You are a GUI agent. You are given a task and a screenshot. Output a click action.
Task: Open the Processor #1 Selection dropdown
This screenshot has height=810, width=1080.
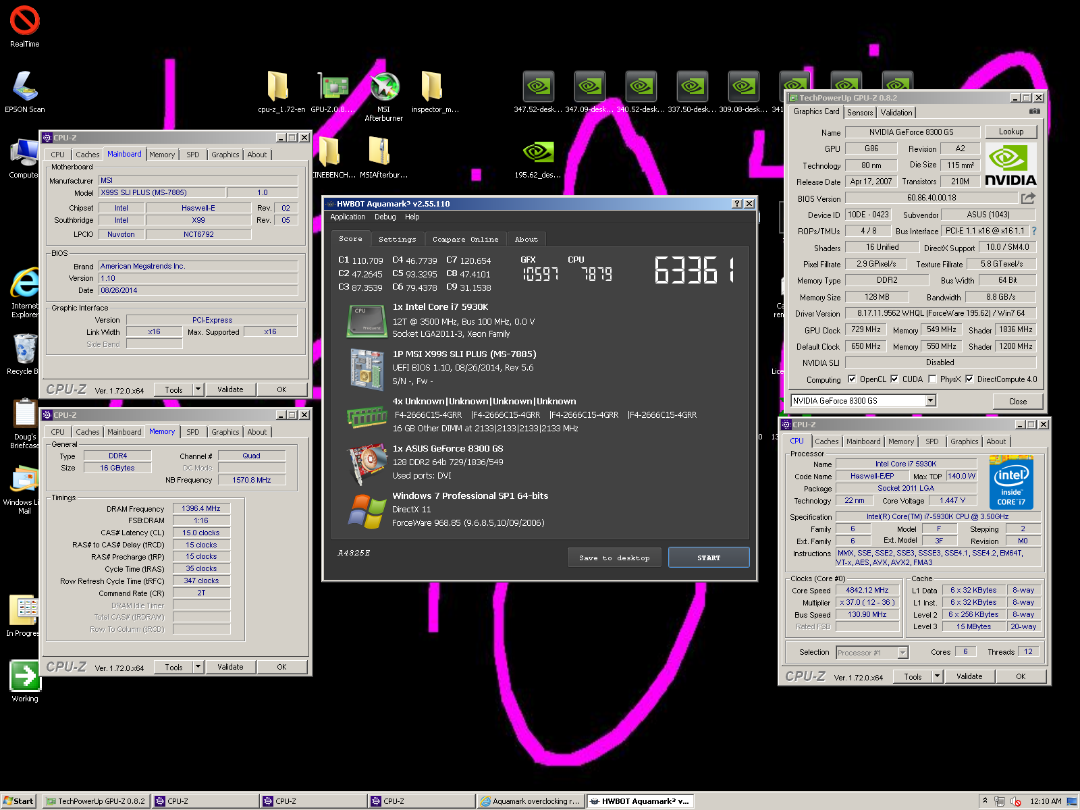(x=902, y=653)
